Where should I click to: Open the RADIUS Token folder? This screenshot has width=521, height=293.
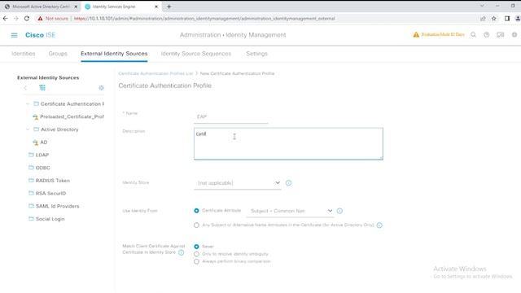52,181
